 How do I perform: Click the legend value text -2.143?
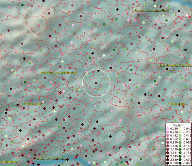coord(187,156)
